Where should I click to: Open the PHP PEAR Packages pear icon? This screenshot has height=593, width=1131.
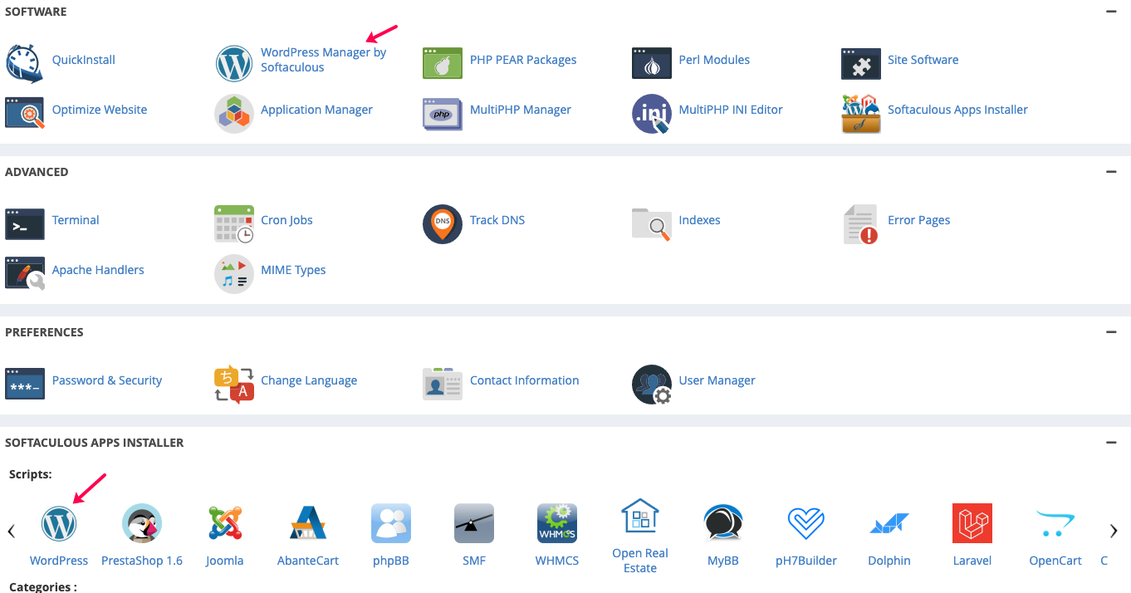(x=443, y=63)
